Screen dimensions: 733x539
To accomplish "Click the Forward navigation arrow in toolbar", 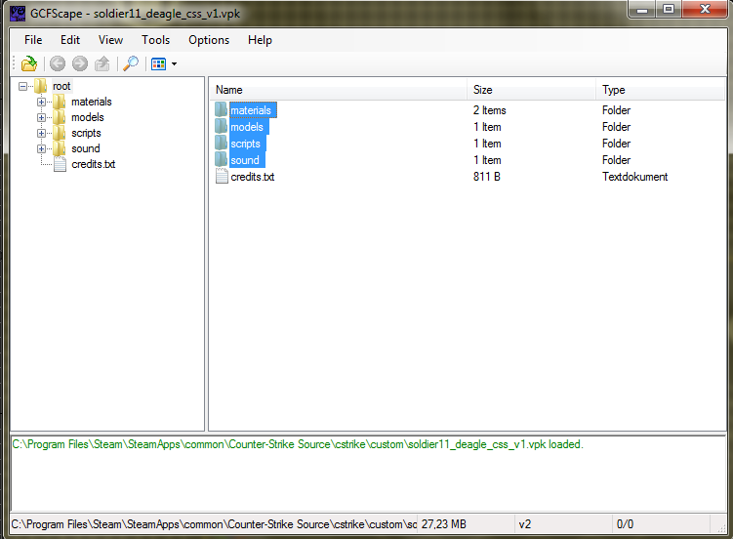I will coord(80,63).
